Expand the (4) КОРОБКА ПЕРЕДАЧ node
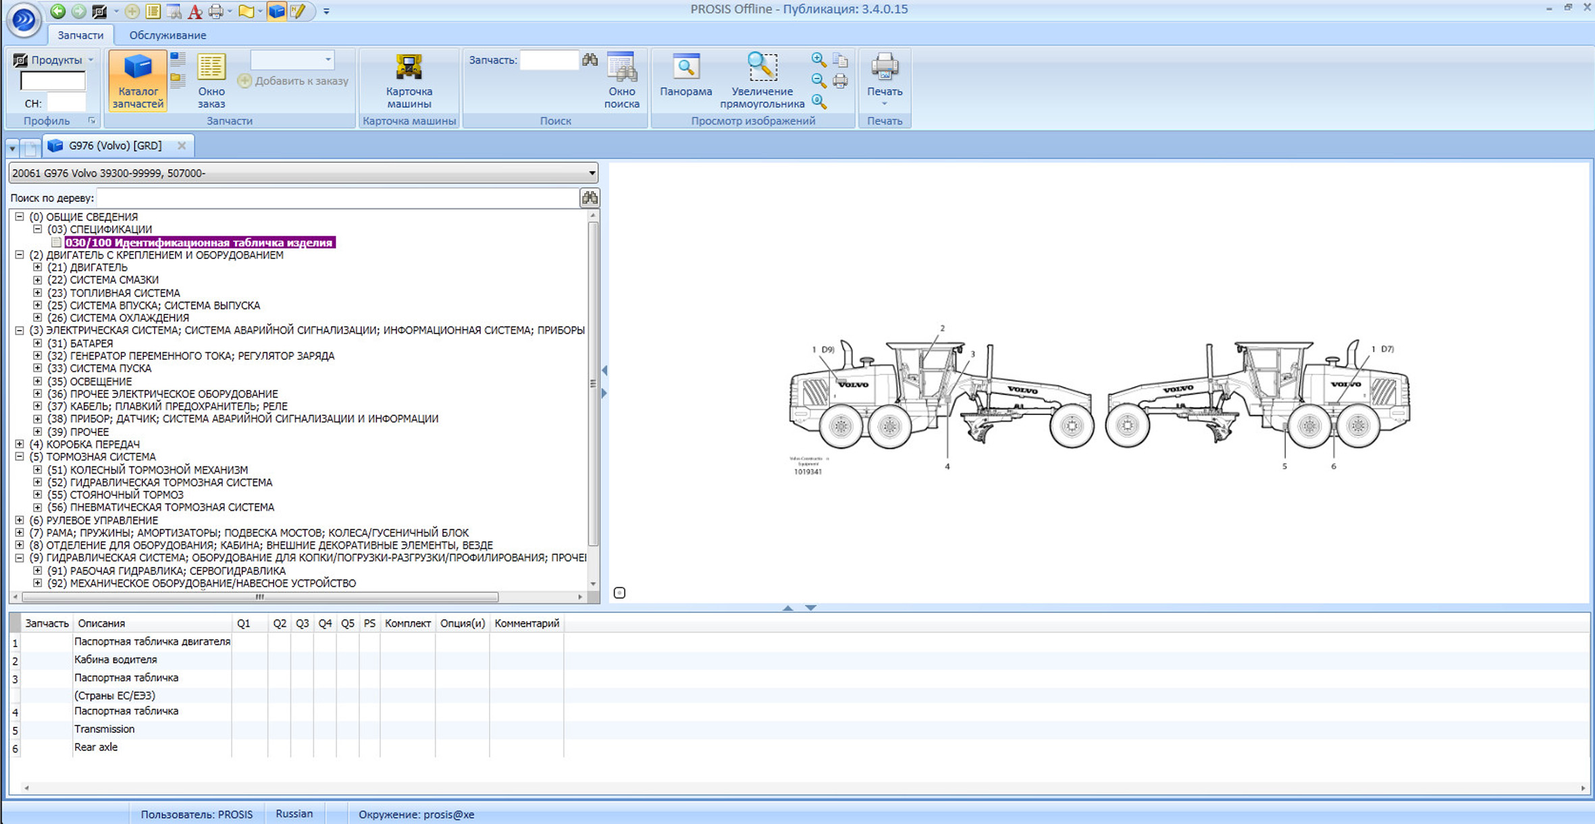 [20, 444]
